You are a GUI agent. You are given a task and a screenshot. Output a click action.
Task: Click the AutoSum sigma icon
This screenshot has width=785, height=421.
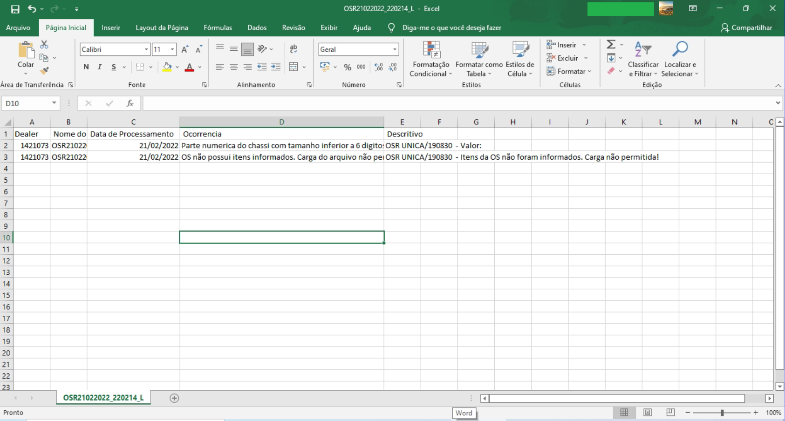611,44
